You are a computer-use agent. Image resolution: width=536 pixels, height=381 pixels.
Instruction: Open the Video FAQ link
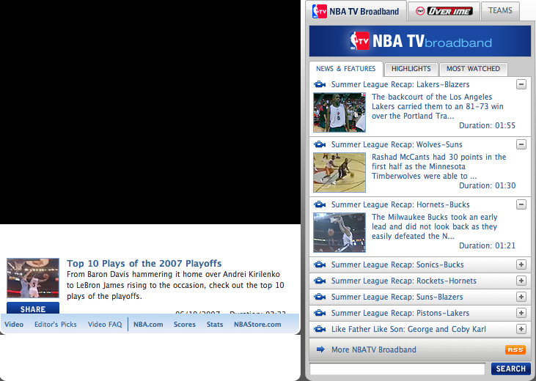tap(105, 325)
